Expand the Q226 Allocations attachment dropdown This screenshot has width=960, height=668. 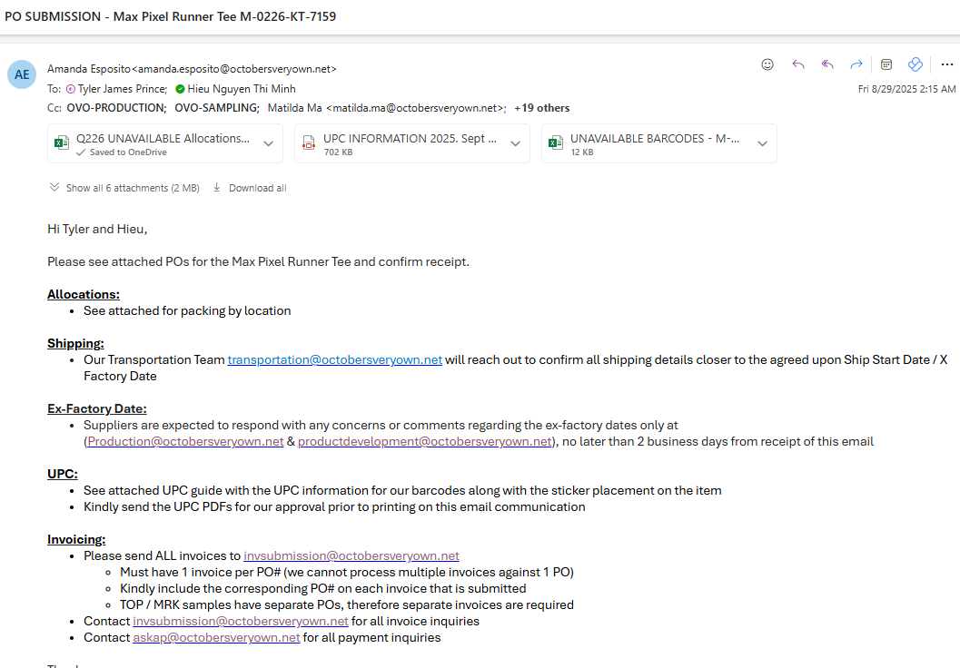269,143
